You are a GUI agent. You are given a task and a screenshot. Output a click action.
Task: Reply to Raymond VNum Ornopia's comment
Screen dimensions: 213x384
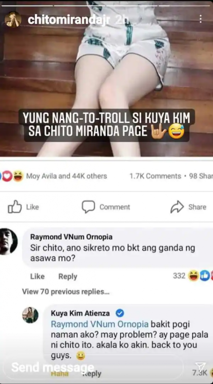pos(68,277)
